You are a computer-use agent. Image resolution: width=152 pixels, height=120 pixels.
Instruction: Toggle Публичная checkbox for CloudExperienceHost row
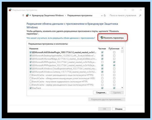tap(114, 69)
